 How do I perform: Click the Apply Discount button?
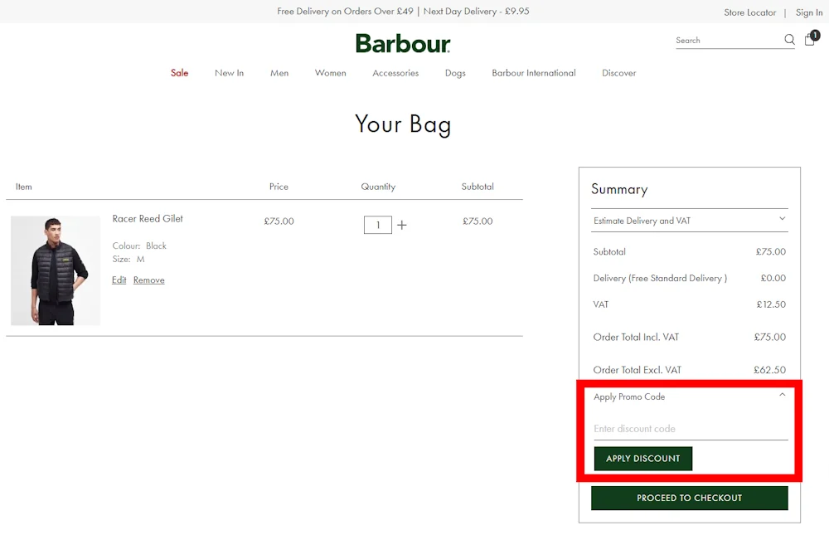(x=643, y=459)
